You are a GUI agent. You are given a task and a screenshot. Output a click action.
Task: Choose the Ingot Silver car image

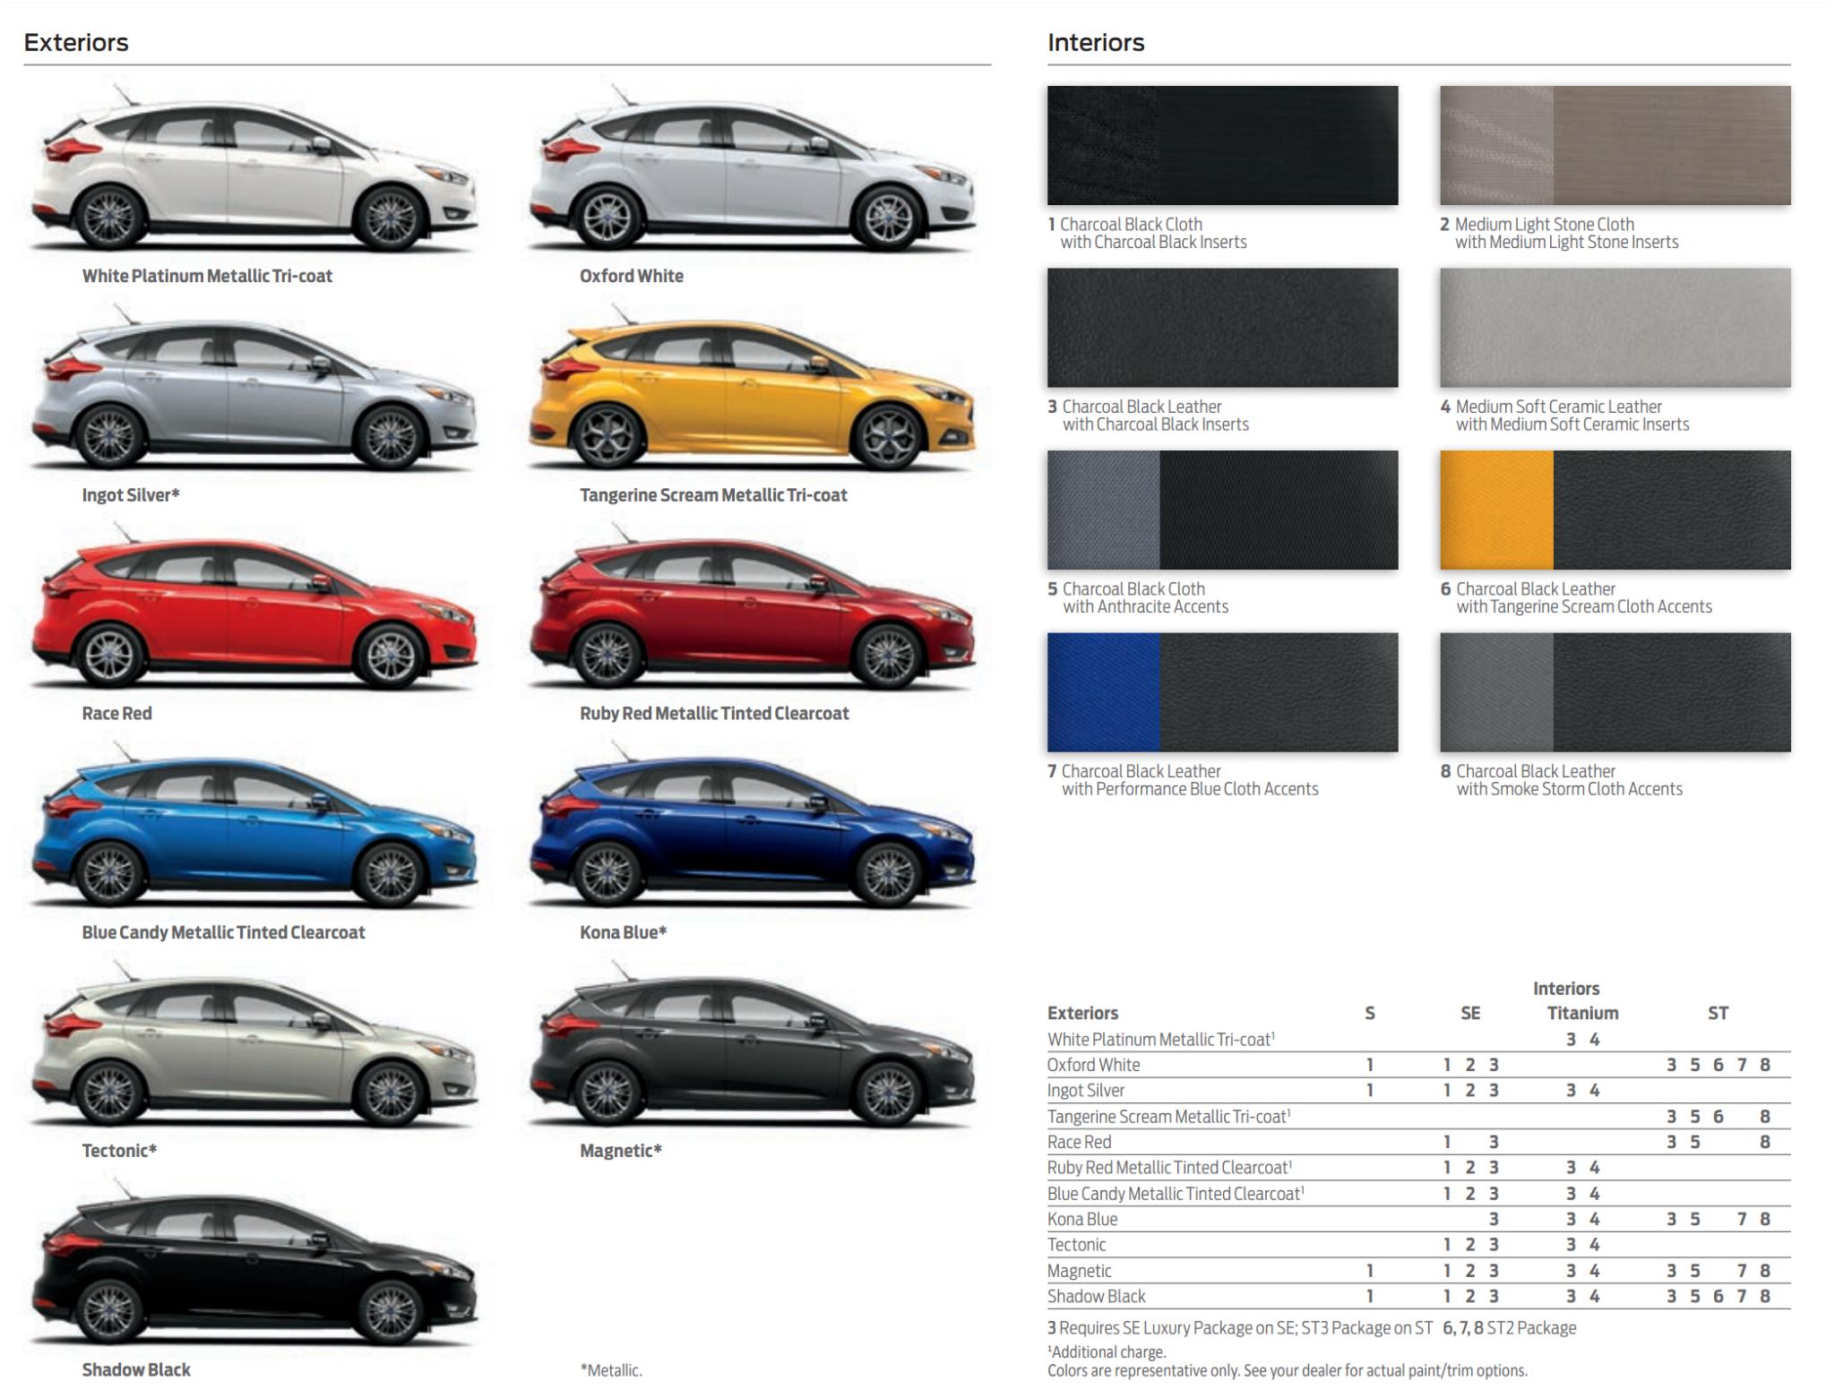[254, 389]
